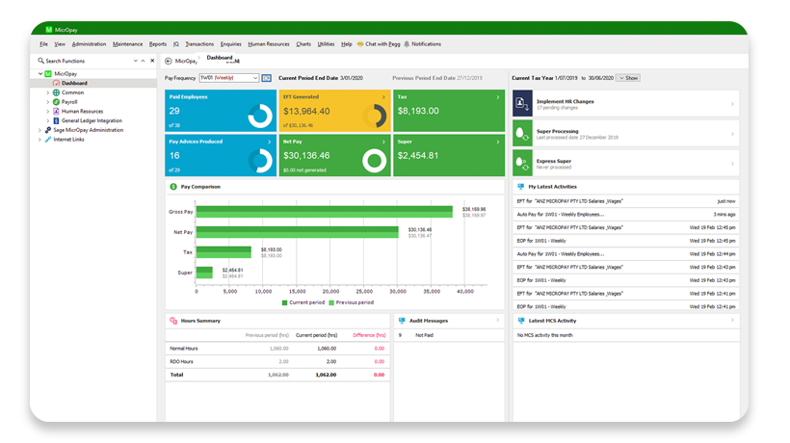Expand Sage MicrOpay Administration node
790x443 pixels.
tap(39, 130)
